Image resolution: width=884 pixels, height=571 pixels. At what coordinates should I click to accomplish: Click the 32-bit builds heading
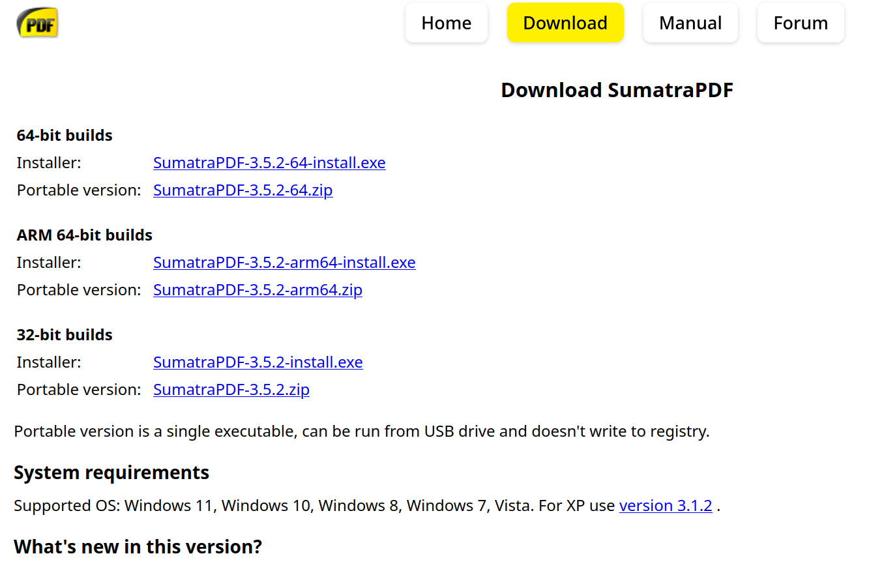pyautogui.click(x=65, y=334)
